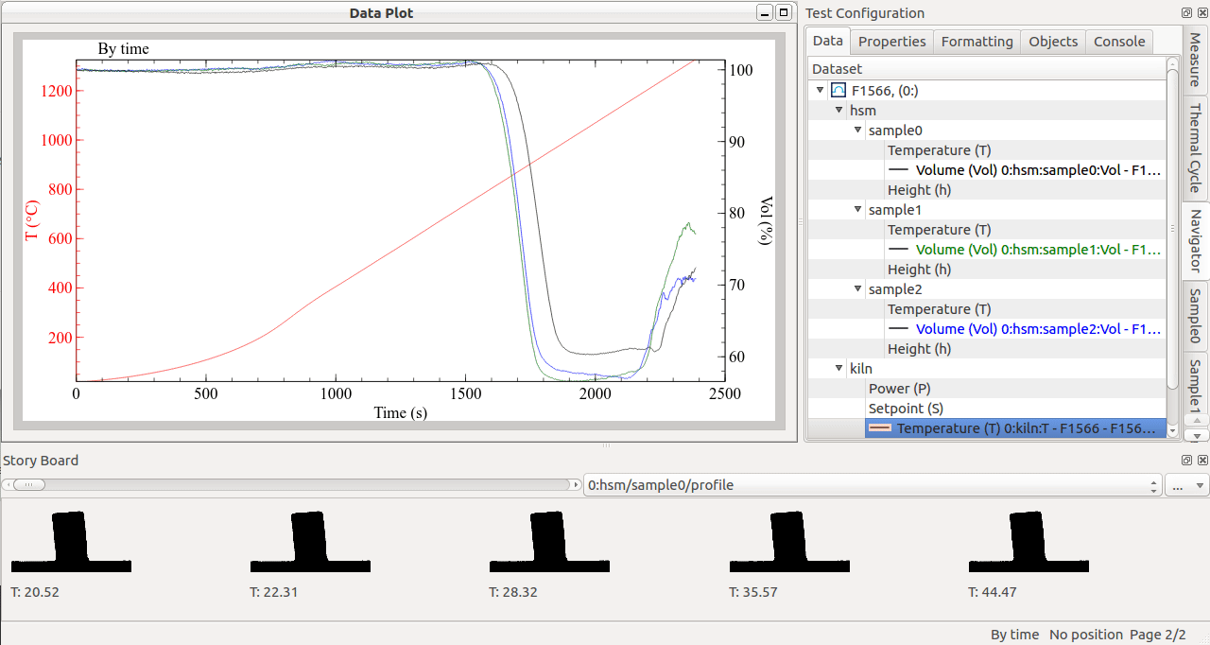1210x645 pixels.
Task: Collapse the kiln tree branch
Action: click(x=838, y=369)
